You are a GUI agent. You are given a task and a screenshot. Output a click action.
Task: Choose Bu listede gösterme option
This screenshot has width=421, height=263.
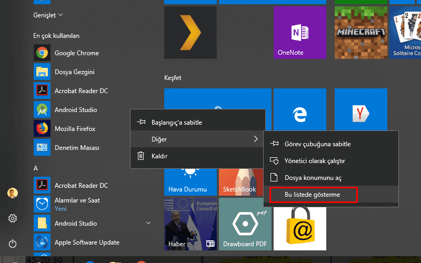[313, 195]
